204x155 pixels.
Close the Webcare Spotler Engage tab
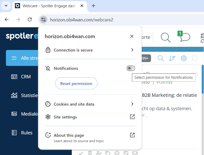[x=82, y=6]
